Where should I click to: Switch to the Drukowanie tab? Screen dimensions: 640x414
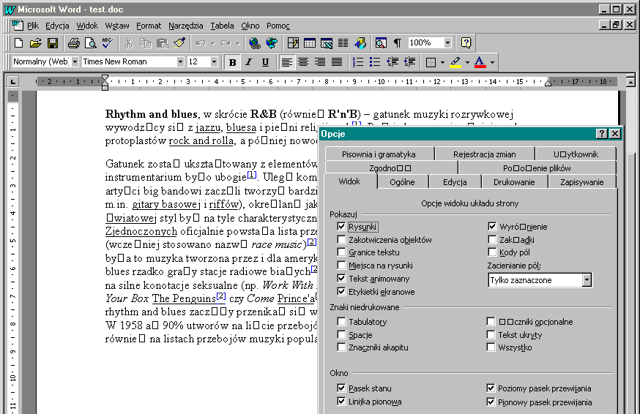click(x=514, y=182)
